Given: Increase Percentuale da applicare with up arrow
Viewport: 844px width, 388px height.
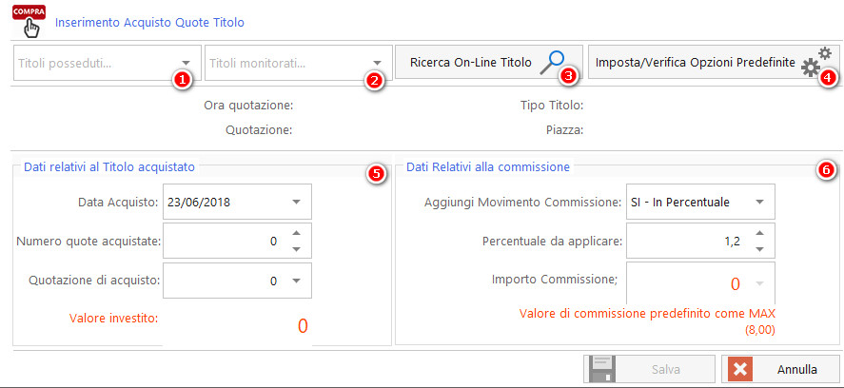Looking at the screenshot, I should (x=759, y=233).
